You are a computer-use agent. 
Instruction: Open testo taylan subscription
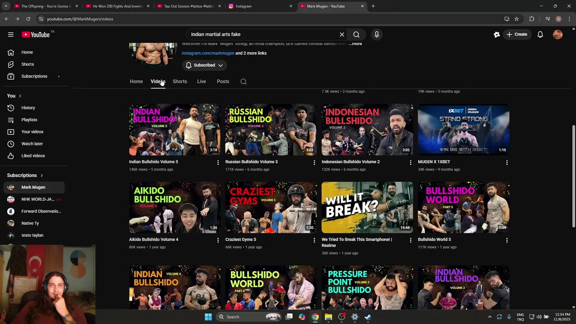(34, 235)
